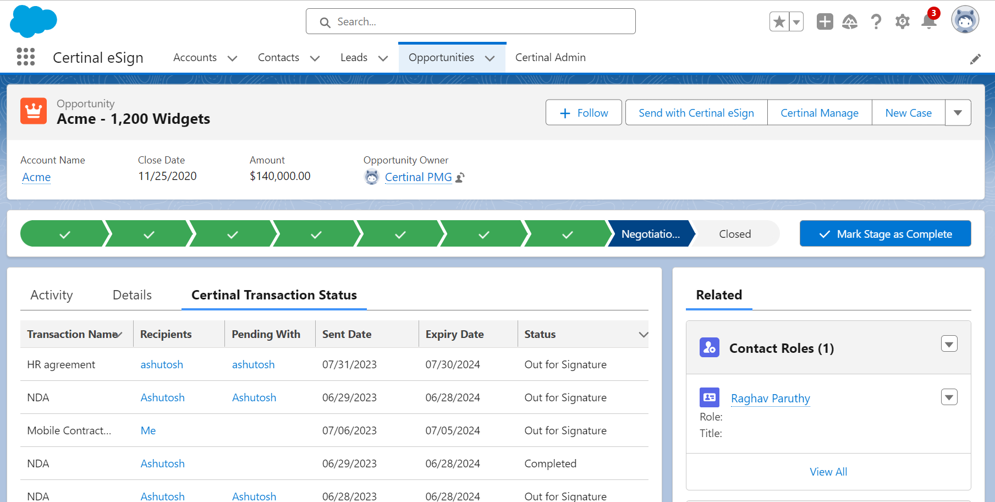
Task: Open the Raghav Paruthy row action dropdown
Action: click(x=949, y=397)
